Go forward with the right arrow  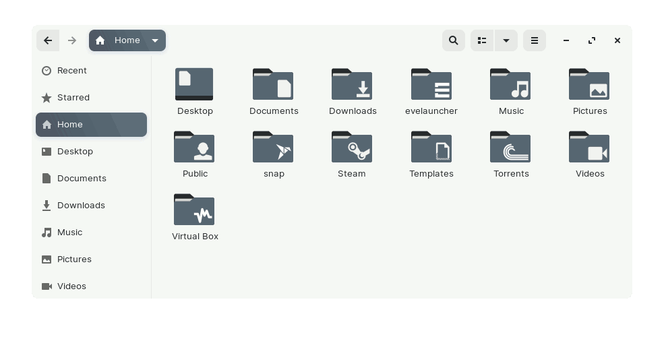[x=72, y=40]
